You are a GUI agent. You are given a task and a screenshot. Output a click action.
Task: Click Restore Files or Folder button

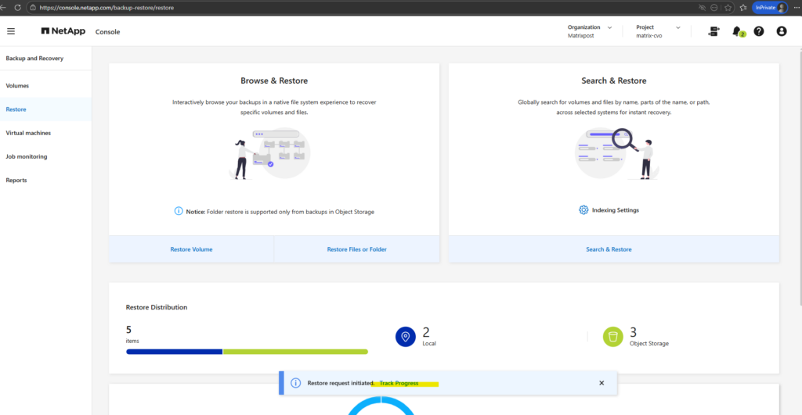pyautogui.click(x=356, y=249)
